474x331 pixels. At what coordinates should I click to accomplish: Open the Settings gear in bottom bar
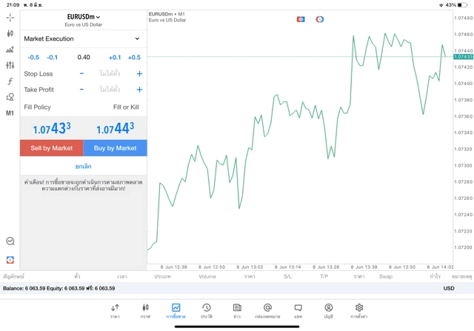click(359, 310)
